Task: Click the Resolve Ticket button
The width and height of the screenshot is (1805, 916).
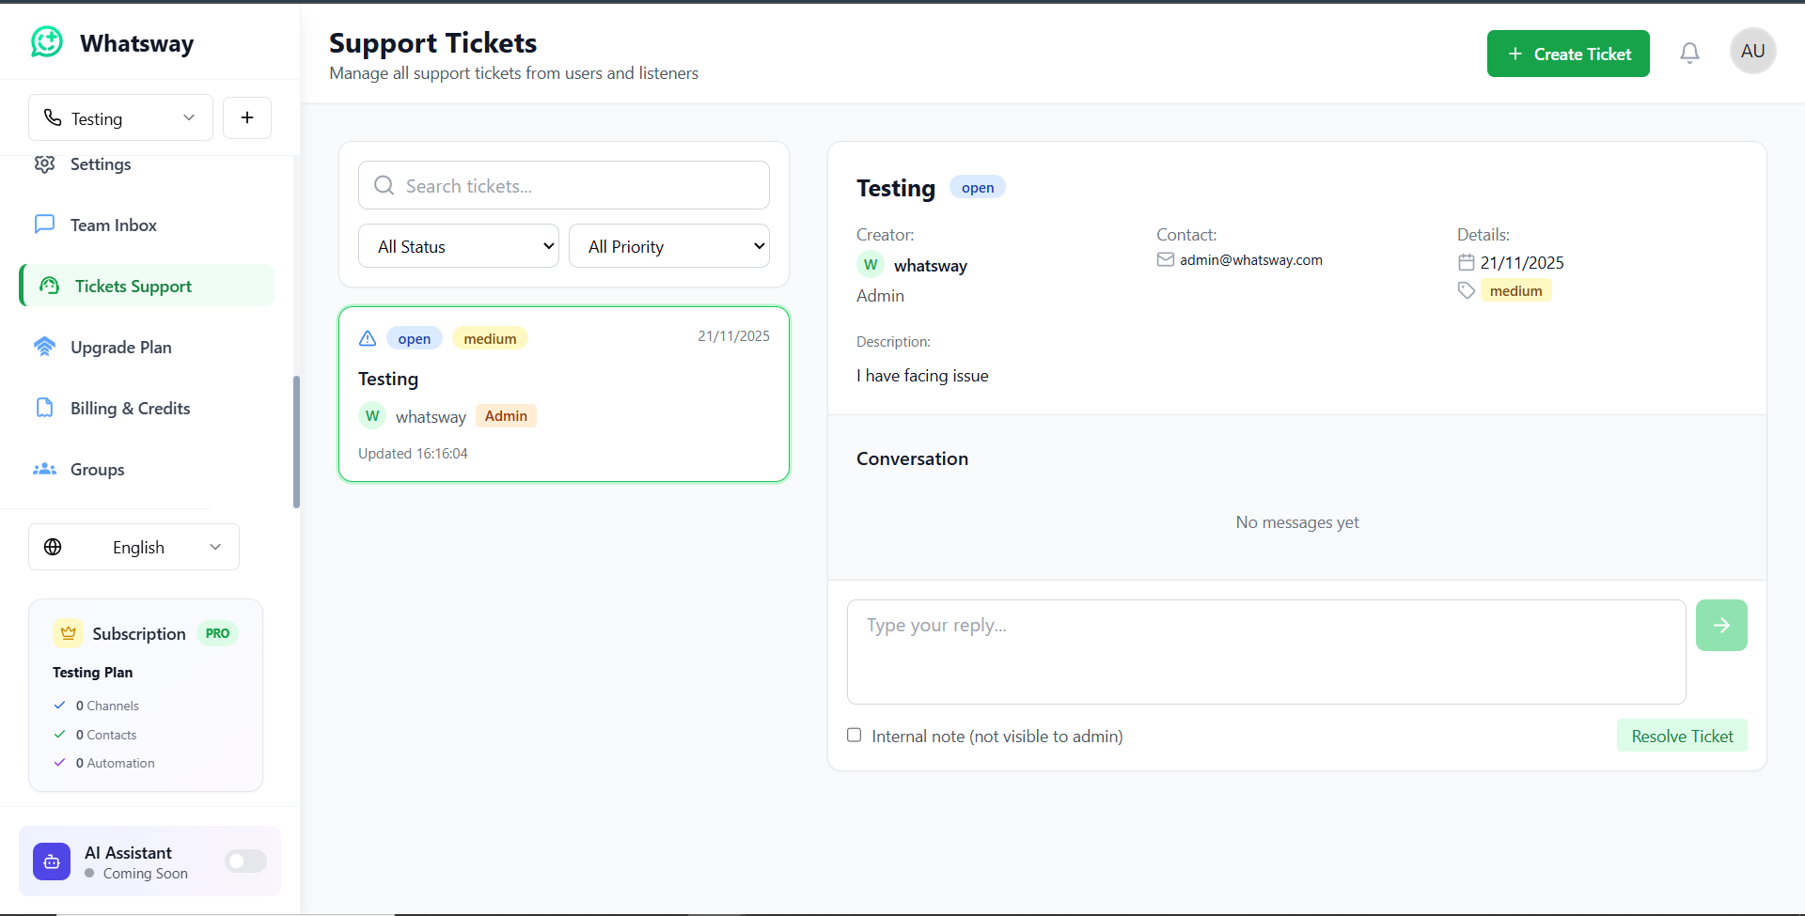Action: pyautogui.click(x=1681, y=737)
